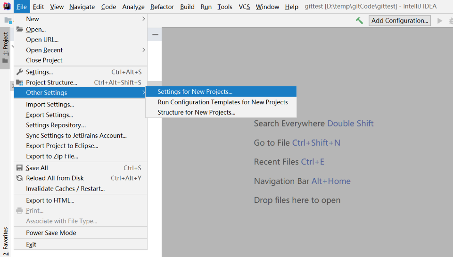The image size is (453, 257).
Task: Choose Invalidate Caches / Restart...
Action: click(81, 189)
